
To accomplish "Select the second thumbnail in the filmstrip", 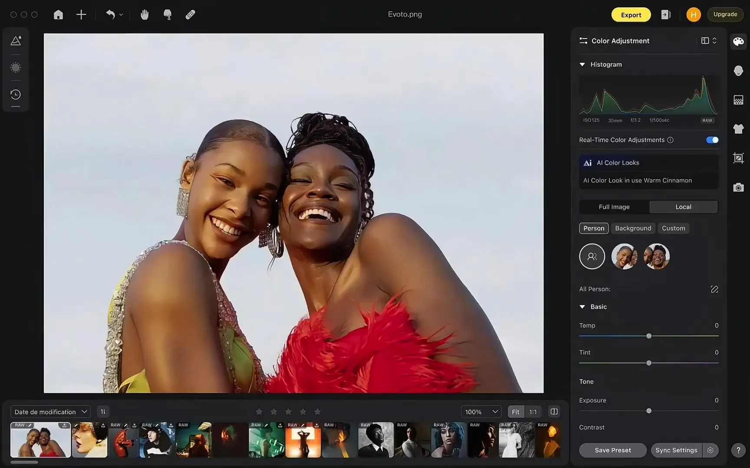I will pyautogui.click(x=89, y=440).
